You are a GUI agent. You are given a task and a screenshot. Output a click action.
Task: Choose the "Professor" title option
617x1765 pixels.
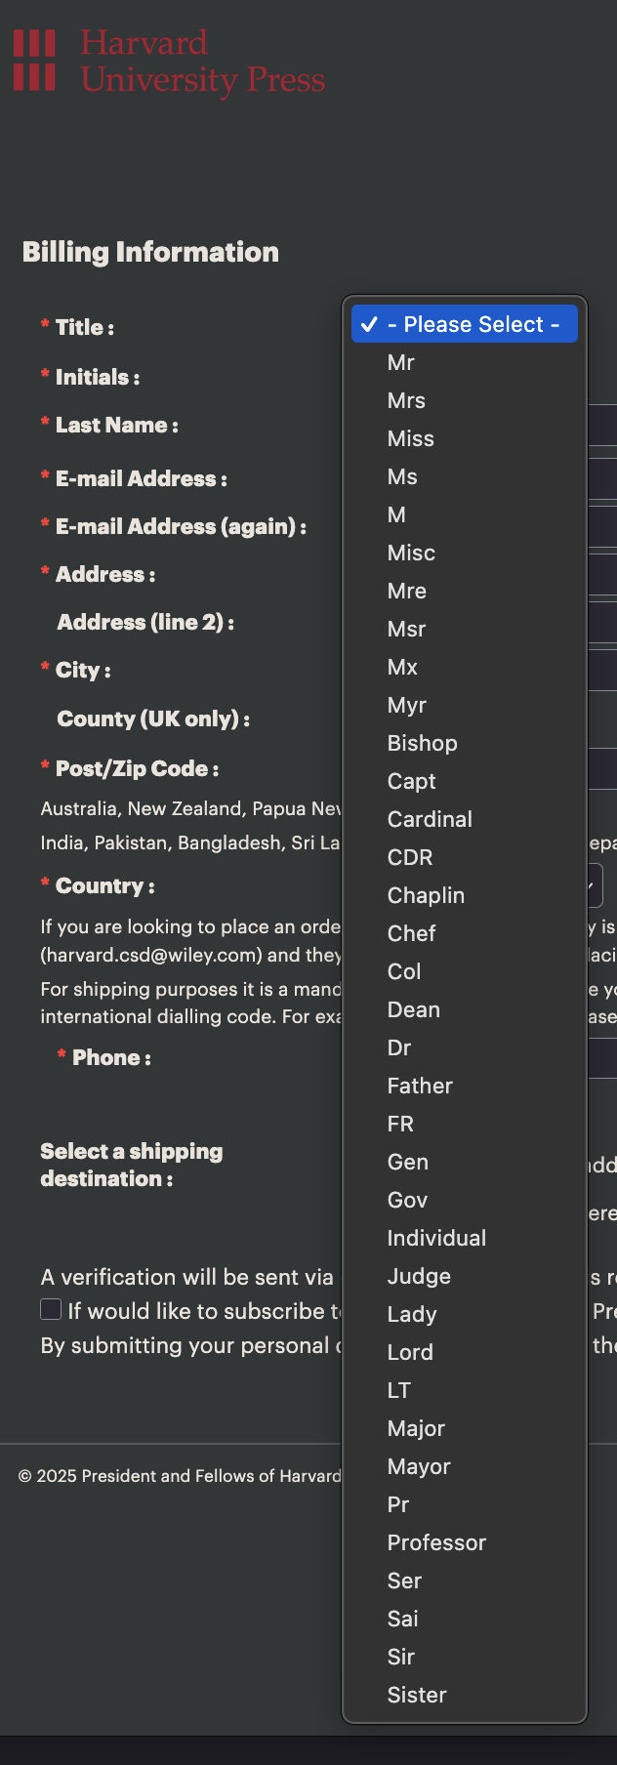pyautogui.click(x=436, y=1542)
